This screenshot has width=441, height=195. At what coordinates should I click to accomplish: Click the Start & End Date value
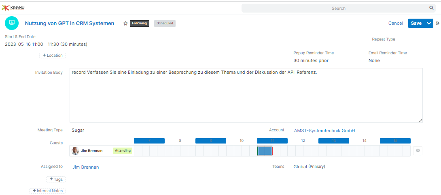coord(46,44)
